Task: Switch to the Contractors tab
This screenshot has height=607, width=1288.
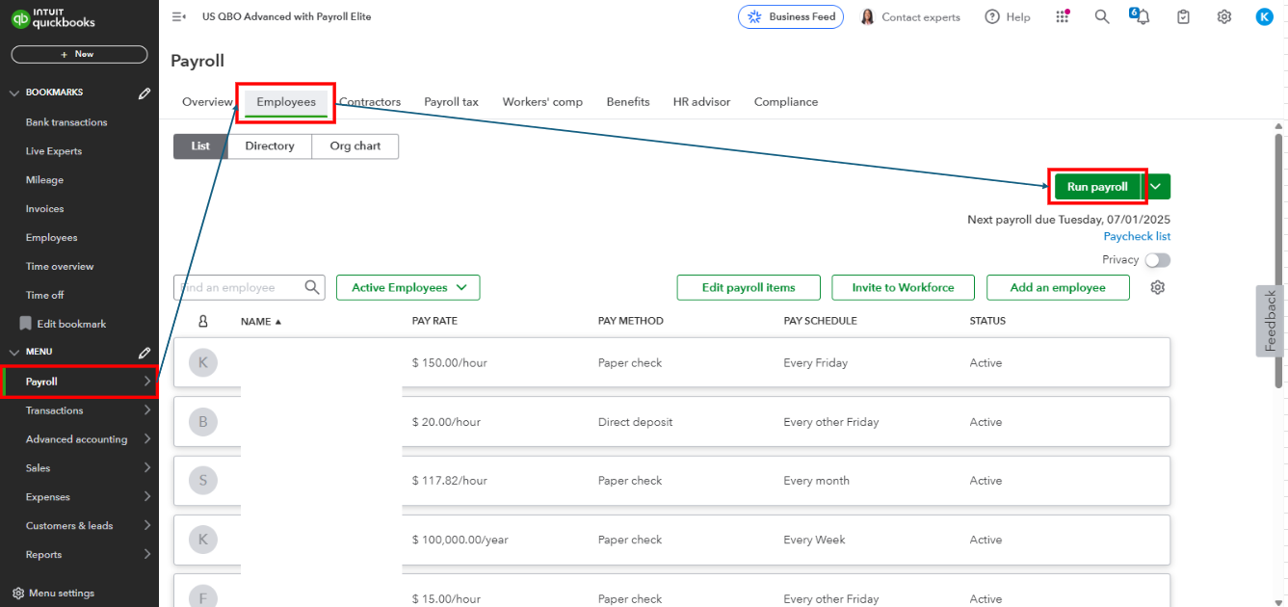Action: (x=370, y=102)
